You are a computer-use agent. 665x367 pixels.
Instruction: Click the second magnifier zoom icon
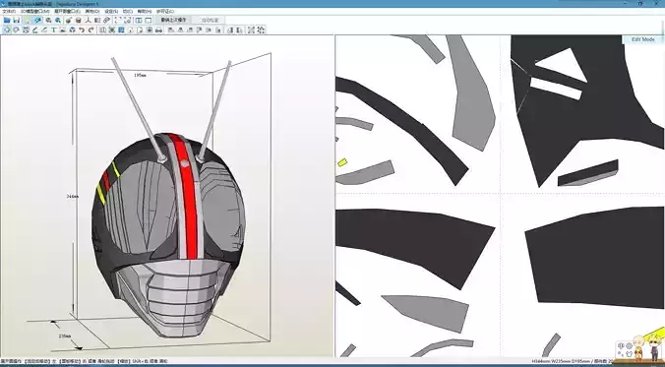pos(58,20)
